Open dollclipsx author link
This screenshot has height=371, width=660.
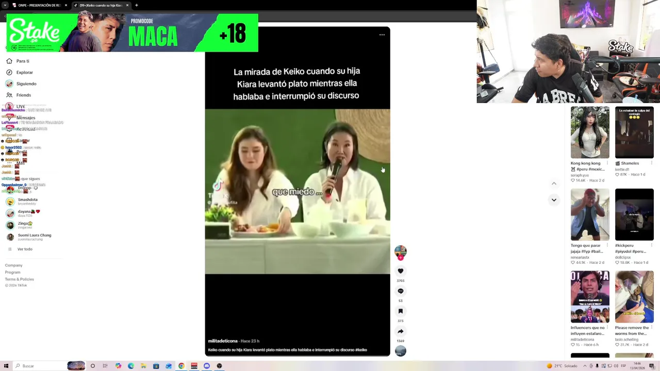pos(623,257)
